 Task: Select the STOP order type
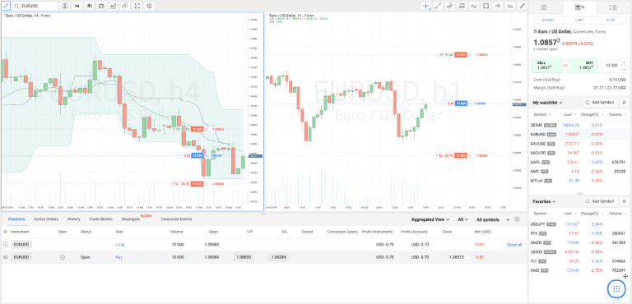611,21
